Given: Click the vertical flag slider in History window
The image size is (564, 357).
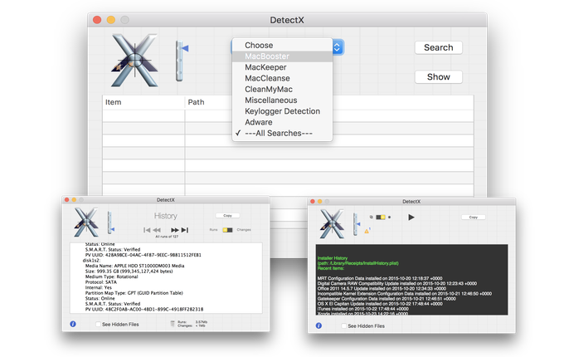Looking at the screenshot, I should pos(111,223).
